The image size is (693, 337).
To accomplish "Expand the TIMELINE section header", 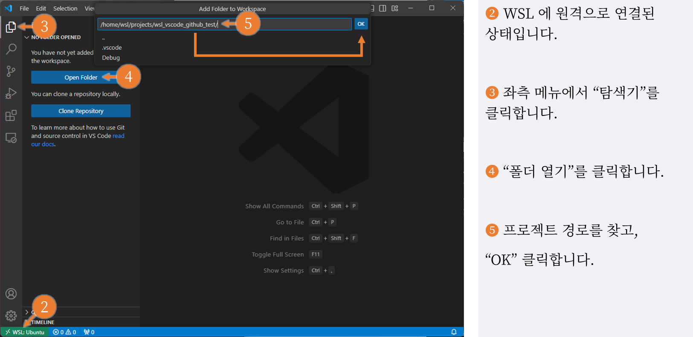I will (43, 322).
